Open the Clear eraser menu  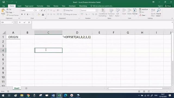(x=143, y=15)
